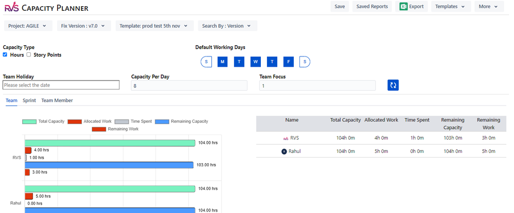Image resolution: width=514 pixels, height=213 pixels.
Task: Click the Remaining Capacity column header
Action: pyautogui.click(x=453, y=124)
